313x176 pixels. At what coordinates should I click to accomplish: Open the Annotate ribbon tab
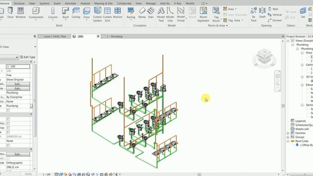tap(70, 3)
